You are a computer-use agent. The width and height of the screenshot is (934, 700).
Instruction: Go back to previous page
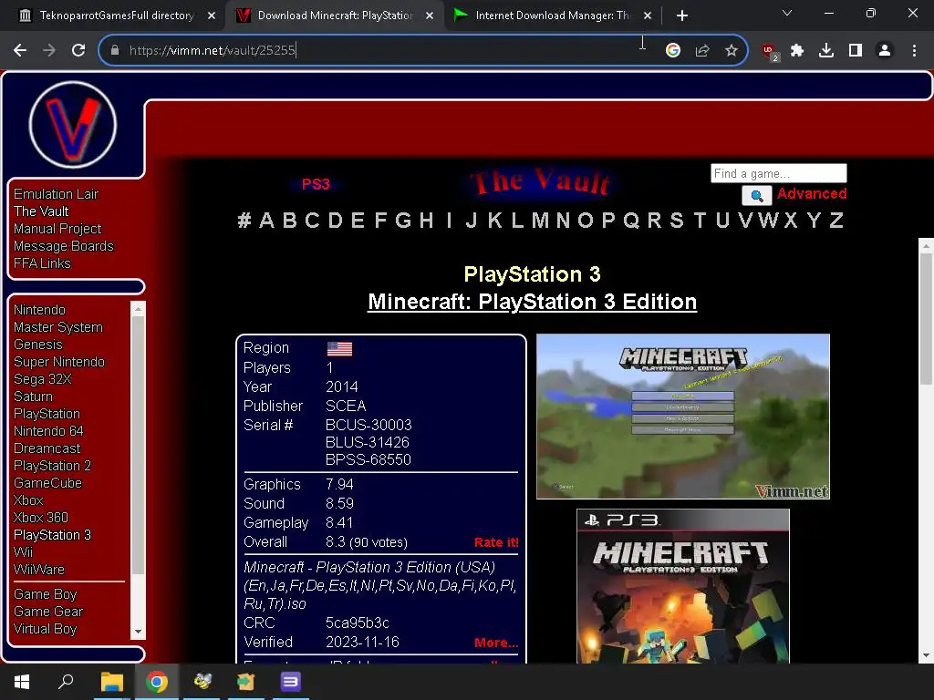tap(20, 51)
